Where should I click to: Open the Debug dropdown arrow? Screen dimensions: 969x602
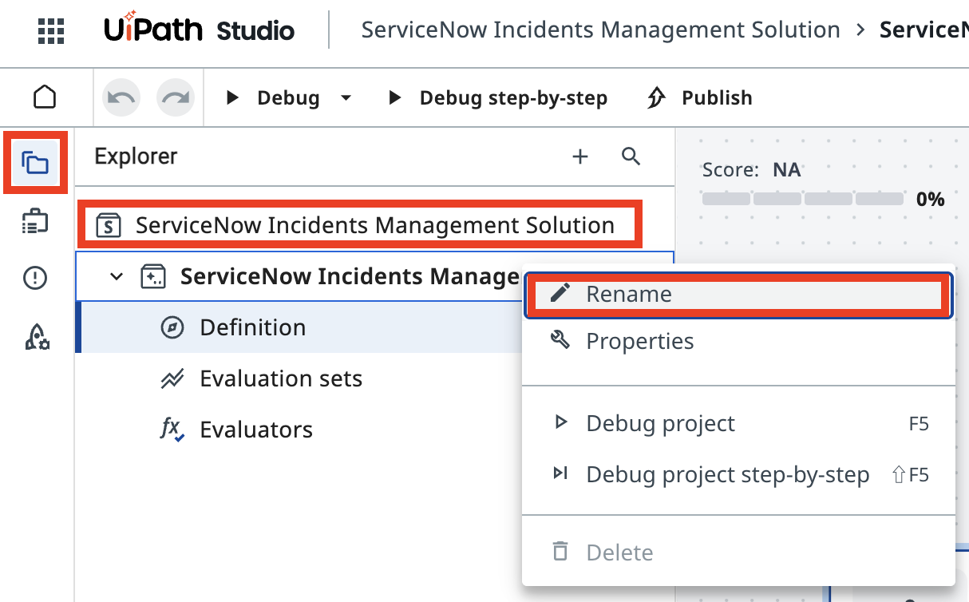[346, 98]
